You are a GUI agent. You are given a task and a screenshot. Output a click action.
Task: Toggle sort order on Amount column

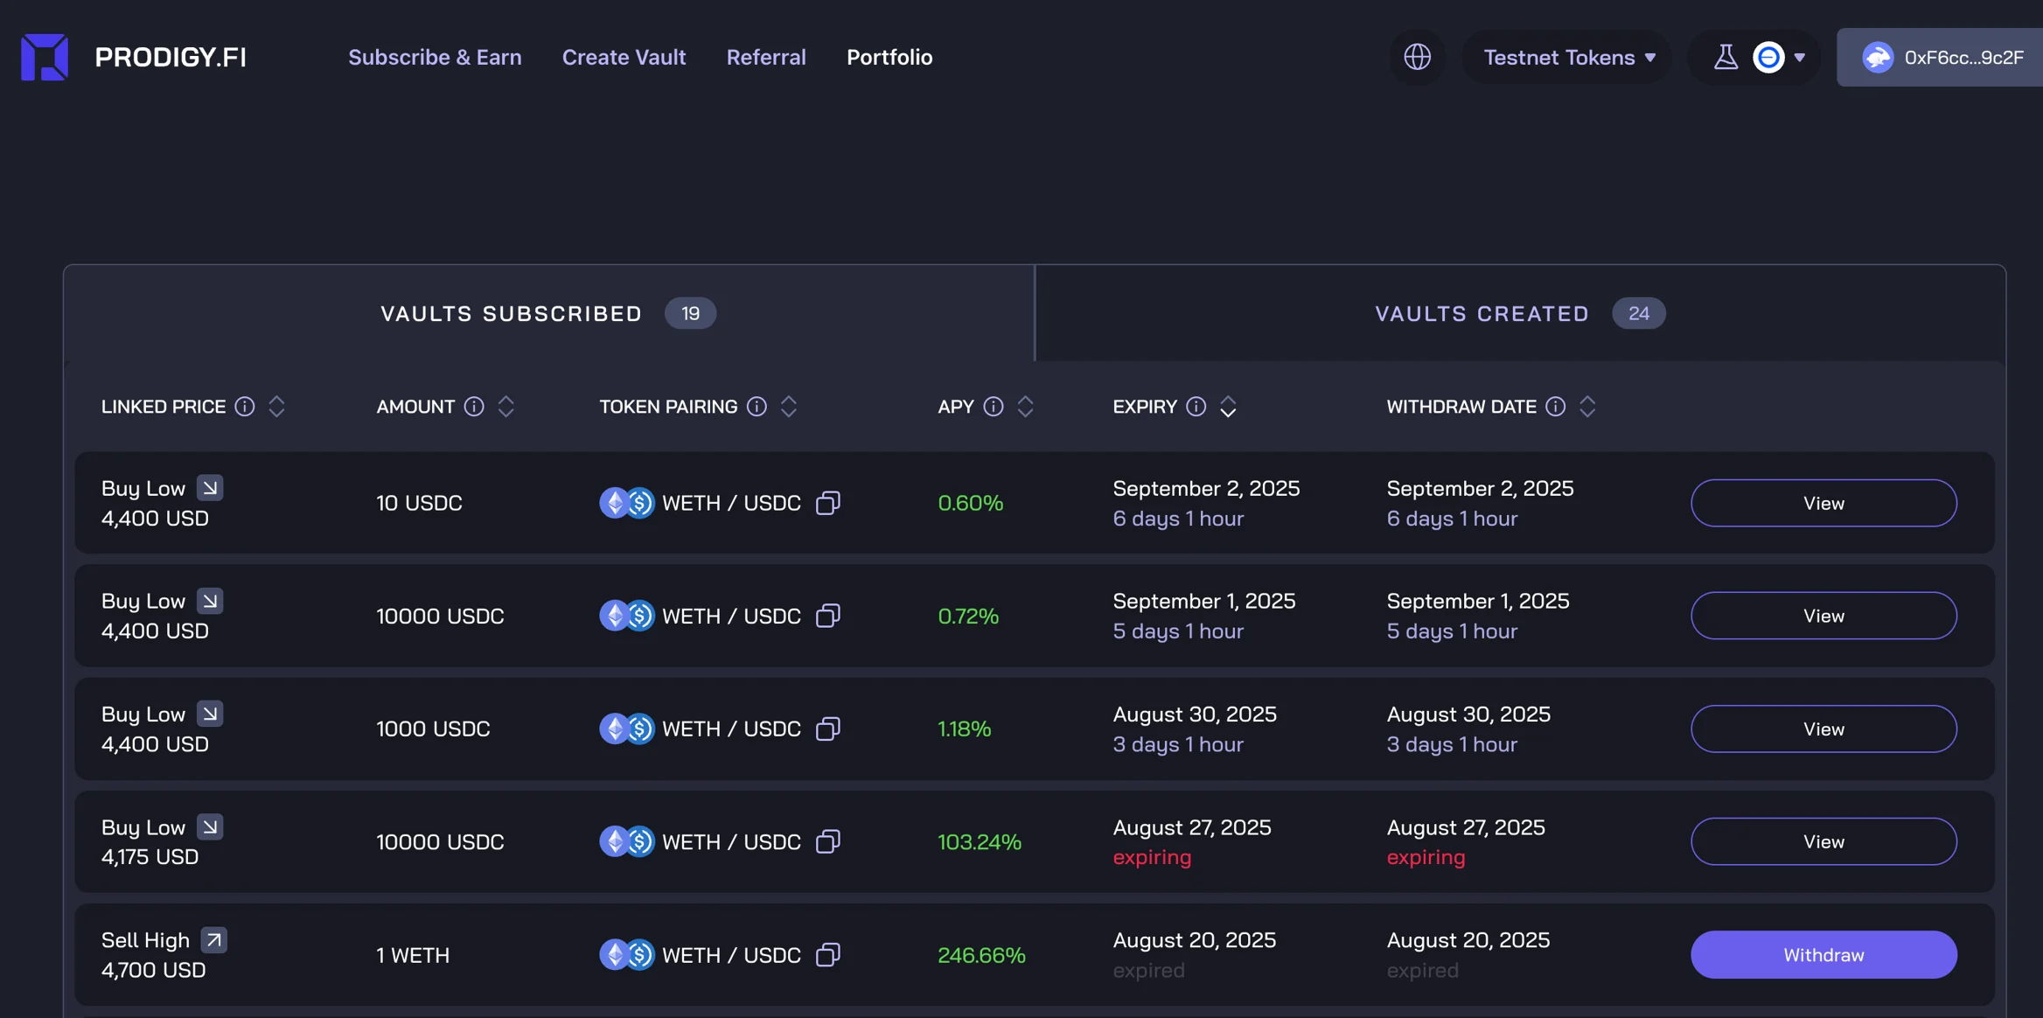(x=506, y=407)
